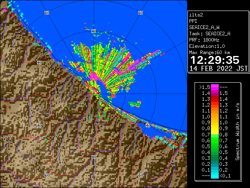The height and width of the screenshot is (188, 250).
Task: Select the date '14 FEB 2022 JST'
Action: 218,69
